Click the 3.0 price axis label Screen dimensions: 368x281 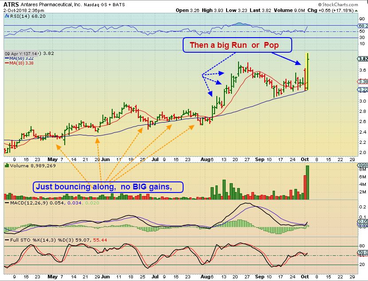(x=363, y=101)
